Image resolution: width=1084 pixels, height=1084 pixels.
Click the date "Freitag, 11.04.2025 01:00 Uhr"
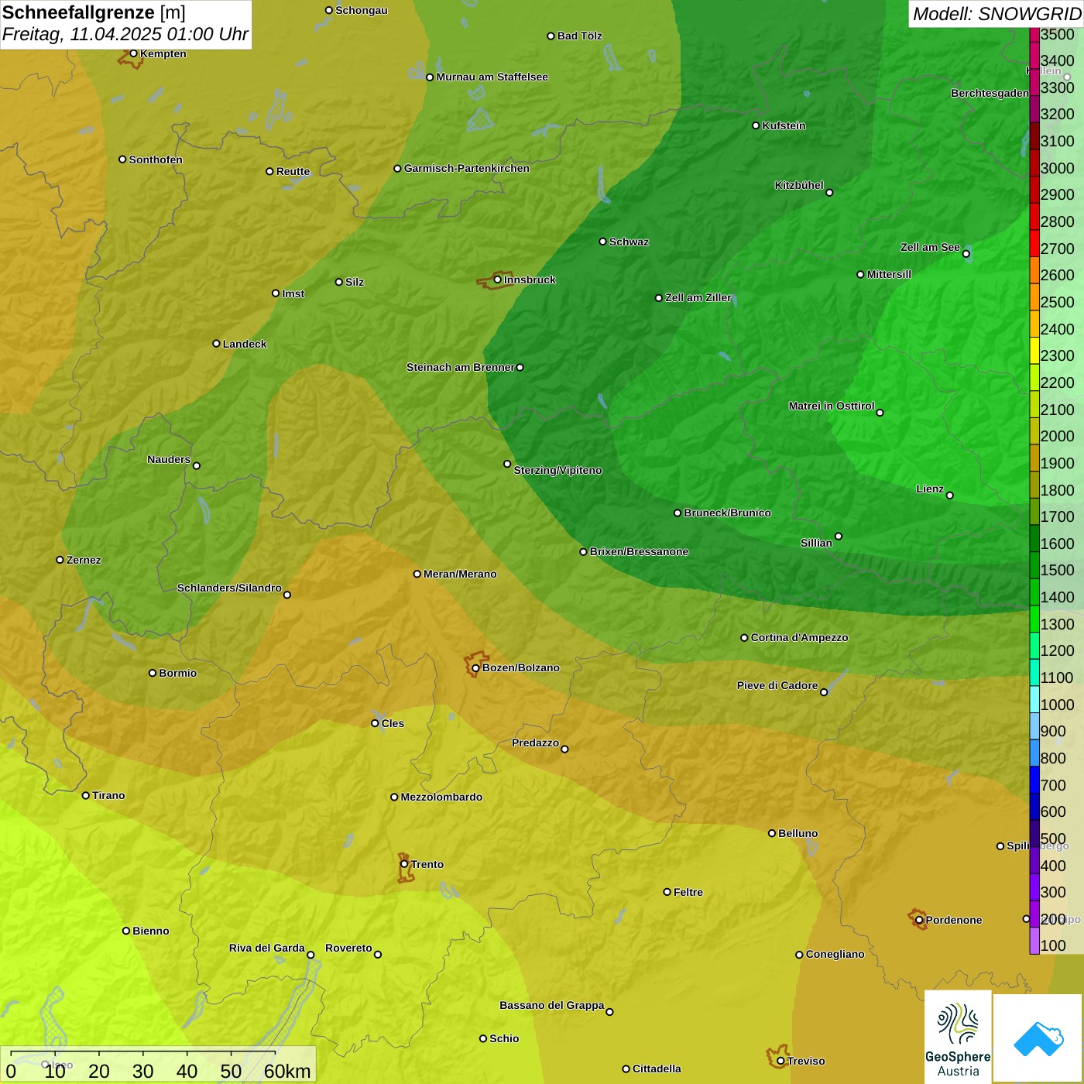[x=125, y=34]
